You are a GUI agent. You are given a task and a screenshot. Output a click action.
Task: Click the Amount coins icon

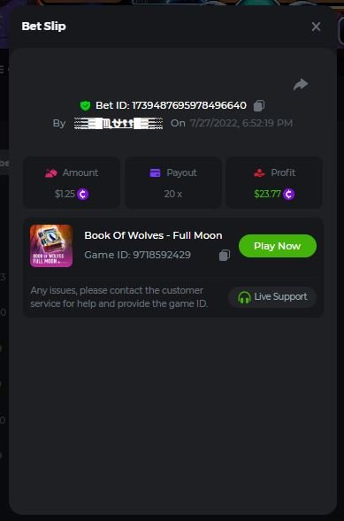(x=51, y=173)
